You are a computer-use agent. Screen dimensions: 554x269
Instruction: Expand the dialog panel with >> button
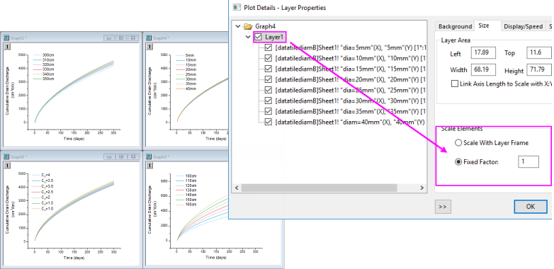443,207
